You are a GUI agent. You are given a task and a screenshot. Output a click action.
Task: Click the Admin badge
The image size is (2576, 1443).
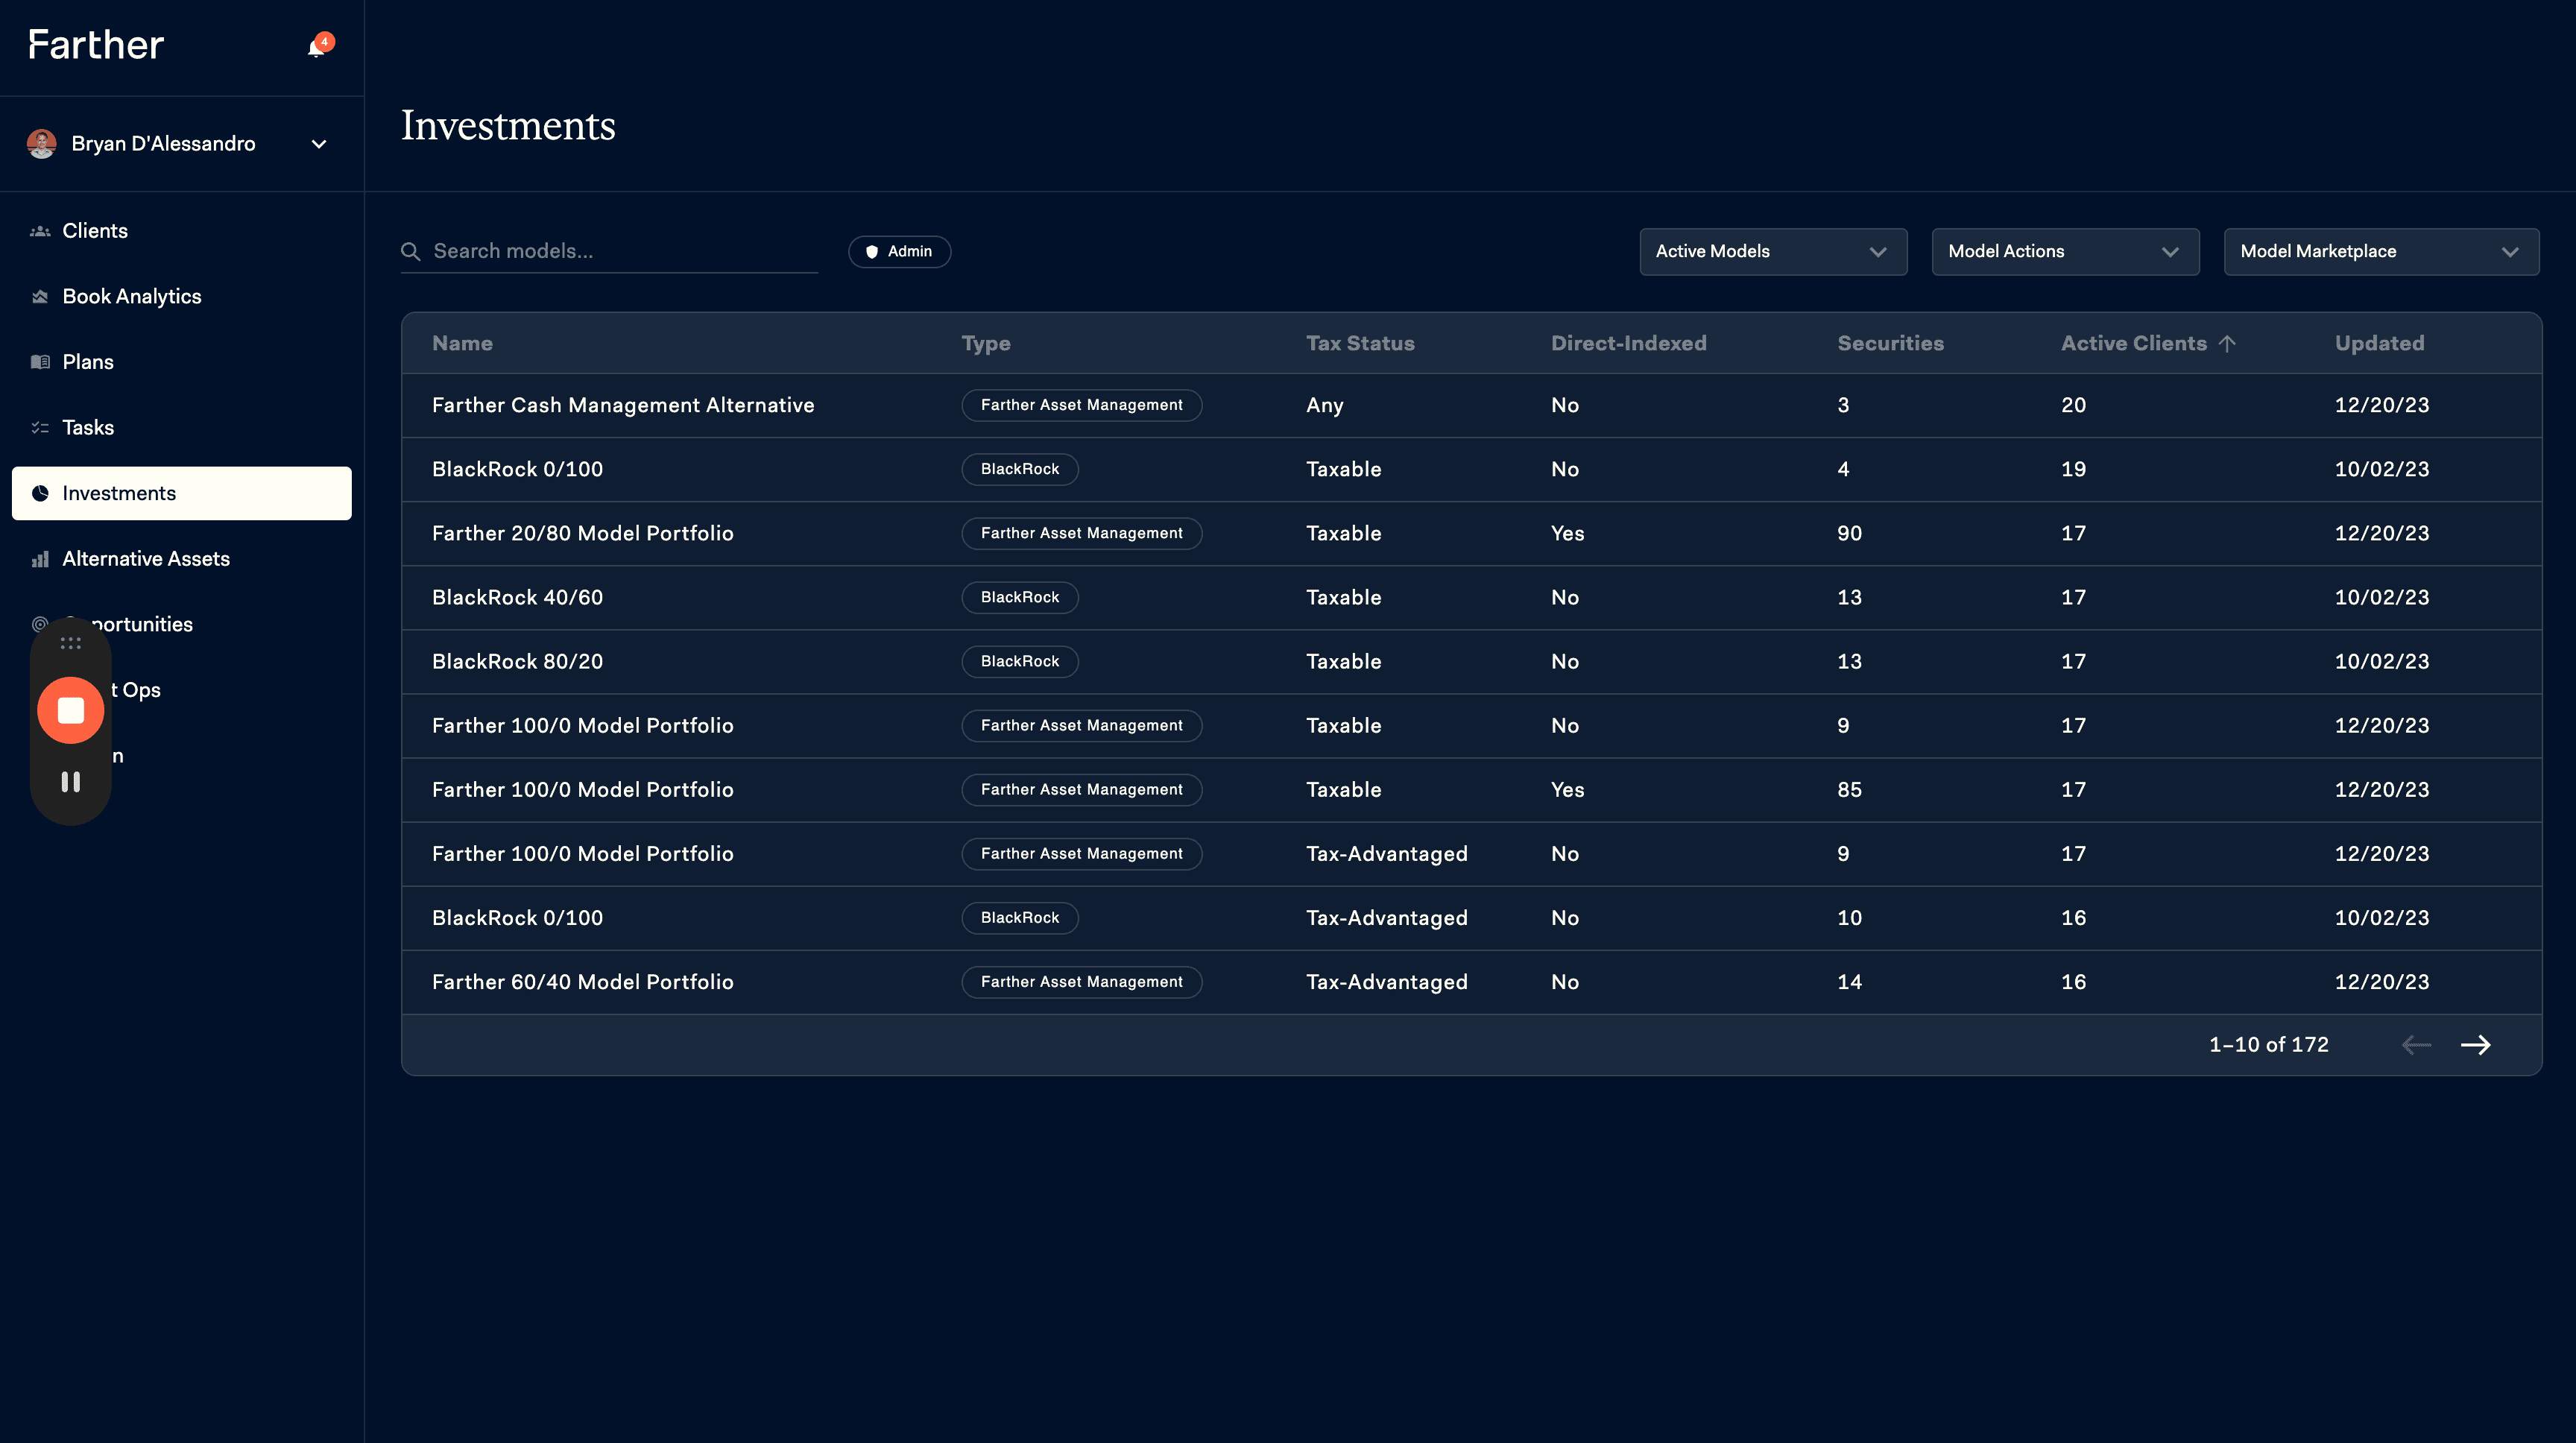pyautogui.click(x=899, y=252)
